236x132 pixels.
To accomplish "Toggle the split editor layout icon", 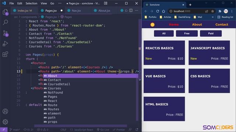I will (131, 11).
